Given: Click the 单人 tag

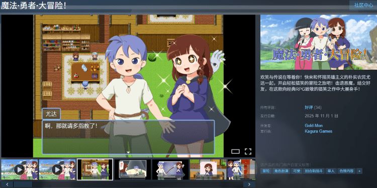Looking at the screenshot, I should pos(331,171).
